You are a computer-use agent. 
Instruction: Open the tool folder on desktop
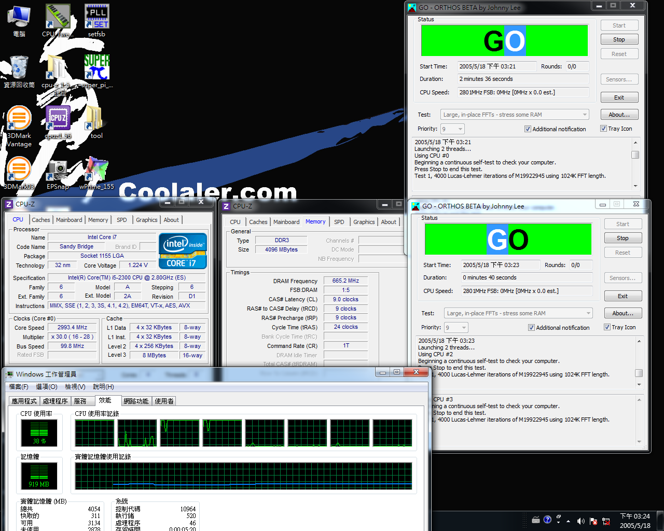[x=95, y=122]
